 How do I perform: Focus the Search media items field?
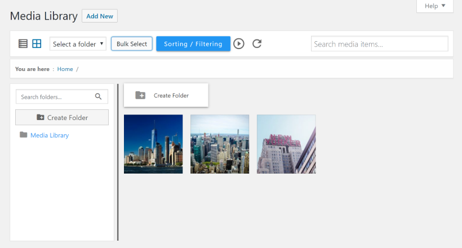coord(380,44)
